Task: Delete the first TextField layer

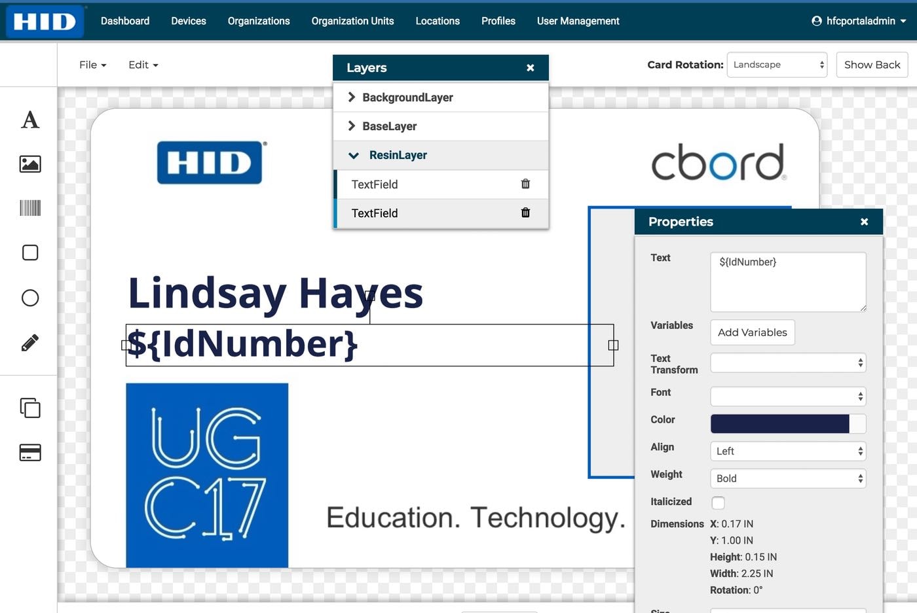Action: pos(525,184)
